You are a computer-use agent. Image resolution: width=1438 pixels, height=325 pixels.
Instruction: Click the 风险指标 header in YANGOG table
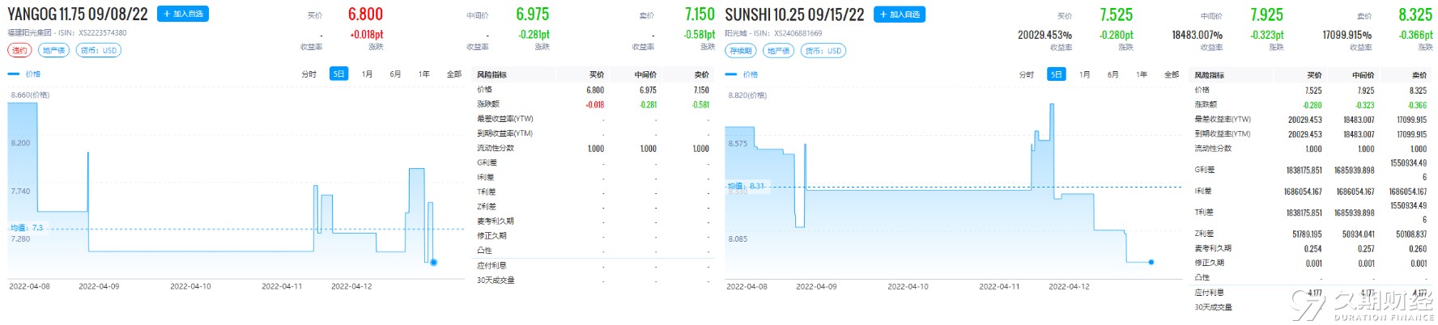point(491,74)
